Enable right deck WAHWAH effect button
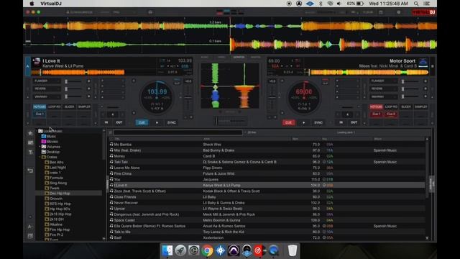The width and height of the screenshot is (460, 259). click(x=425, y=96)
